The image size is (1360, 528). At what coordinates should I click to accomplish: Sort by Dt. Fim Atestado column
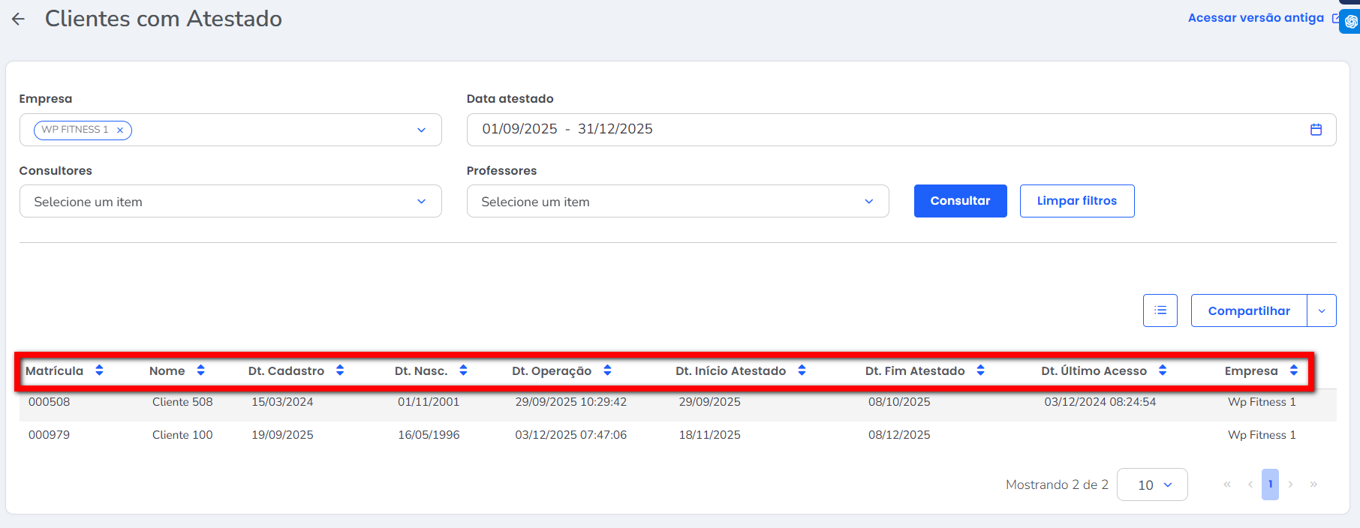(x=980, y=370)
